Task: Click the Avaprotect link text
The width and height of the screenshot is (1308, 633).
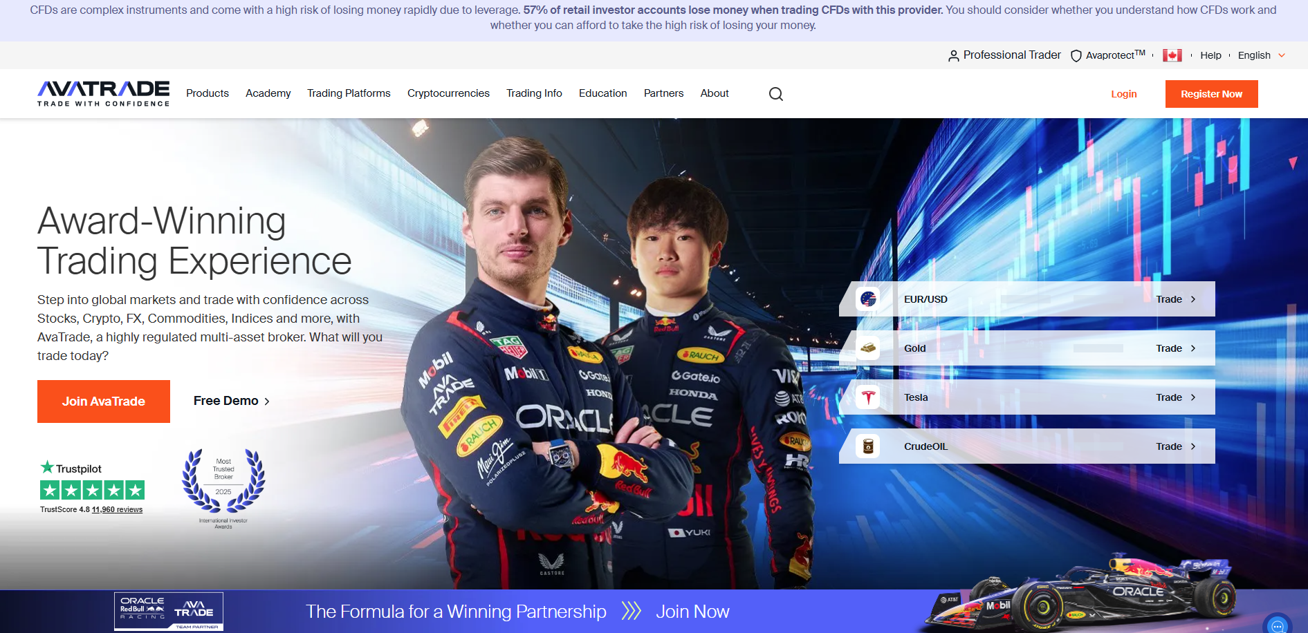Action: coord(1116,55)
